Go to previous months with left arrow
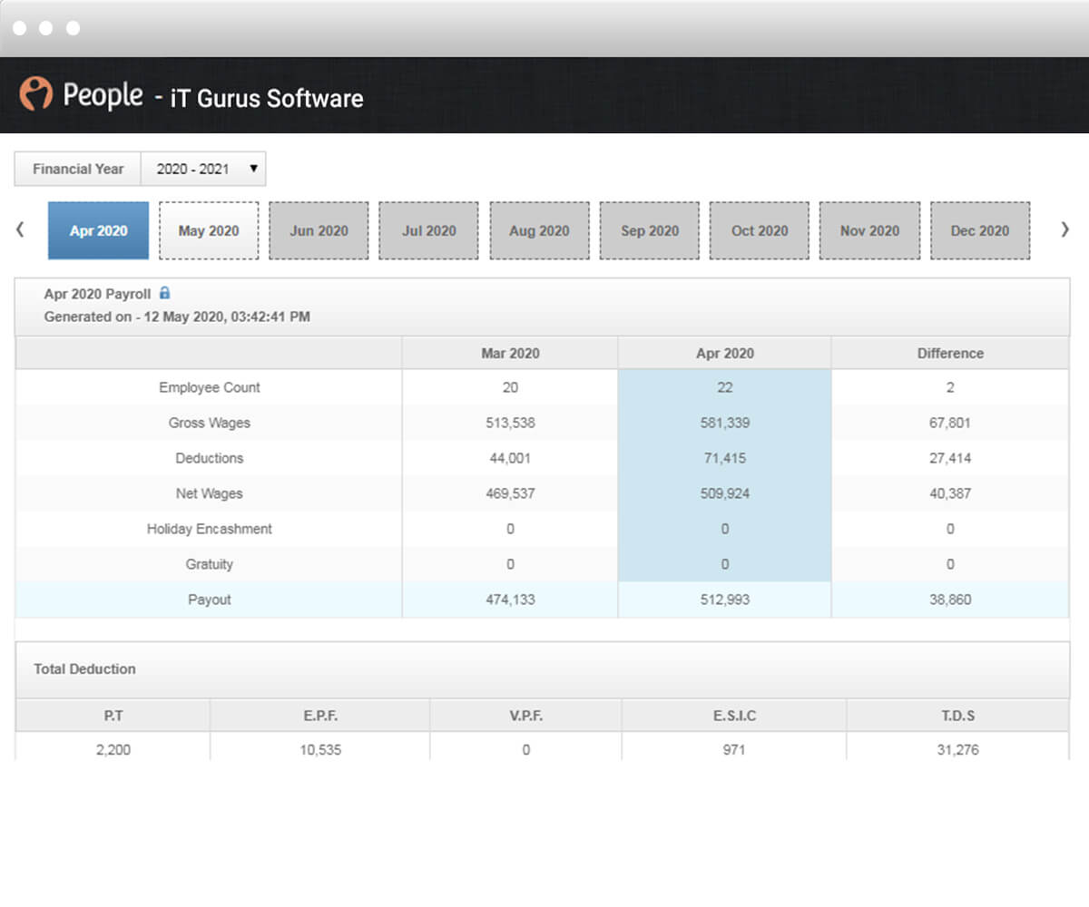 click(x=20, y=230)
